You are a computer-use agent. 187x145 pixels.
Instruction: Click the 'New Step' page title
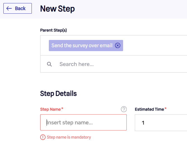tap(57, 9)
